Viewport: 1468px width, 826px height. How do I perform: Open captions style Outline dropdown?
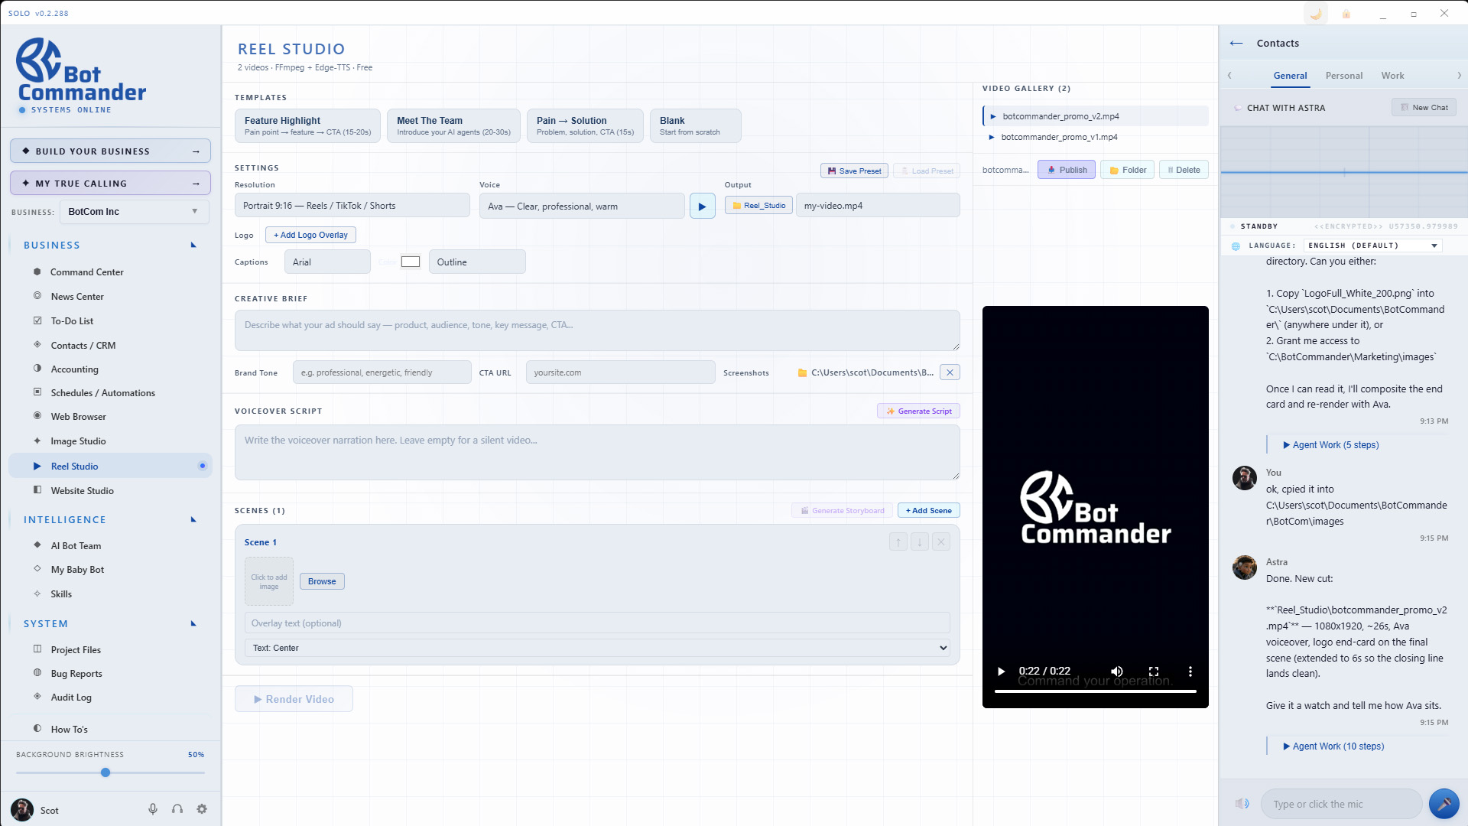coord(477,262)
